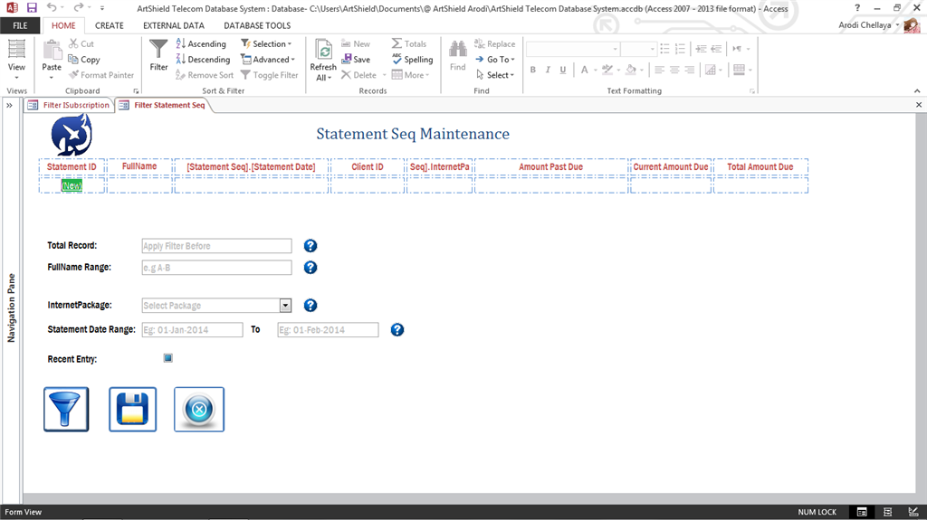This screenshot has height=520, width=927.
Task: Click the Amount Past Due column header
Action: tap(551, 166)
